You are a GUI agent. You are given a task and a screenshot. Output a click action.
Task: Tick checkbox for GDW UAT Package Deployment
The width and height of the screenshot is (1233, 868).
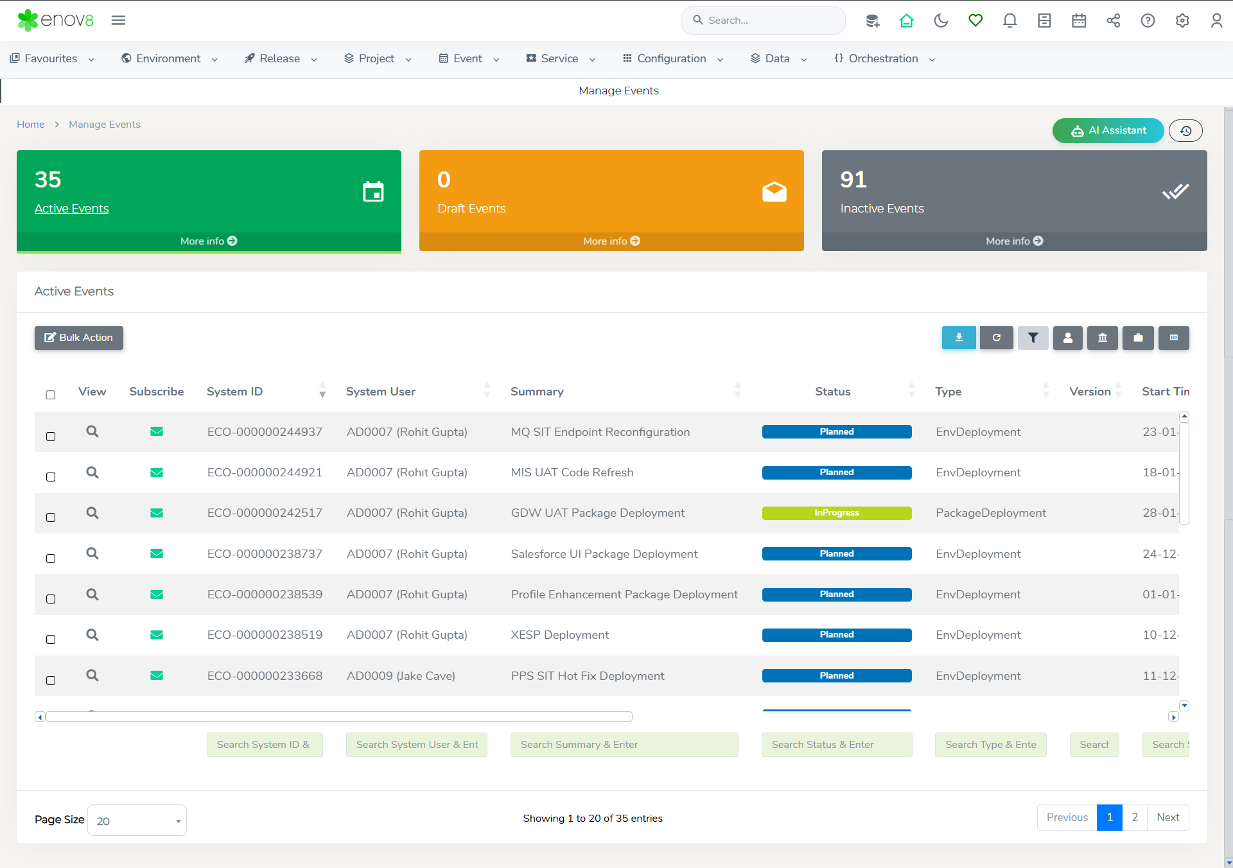coord(51,517)
